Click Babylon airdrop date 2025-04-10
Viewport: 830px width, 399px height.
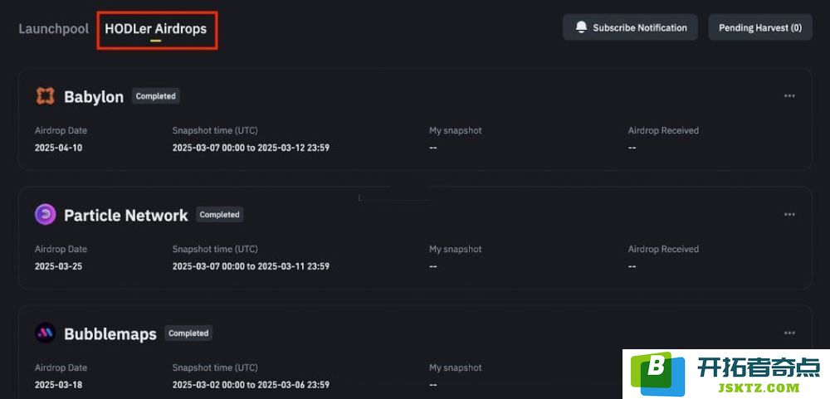[x=58, y=148]
